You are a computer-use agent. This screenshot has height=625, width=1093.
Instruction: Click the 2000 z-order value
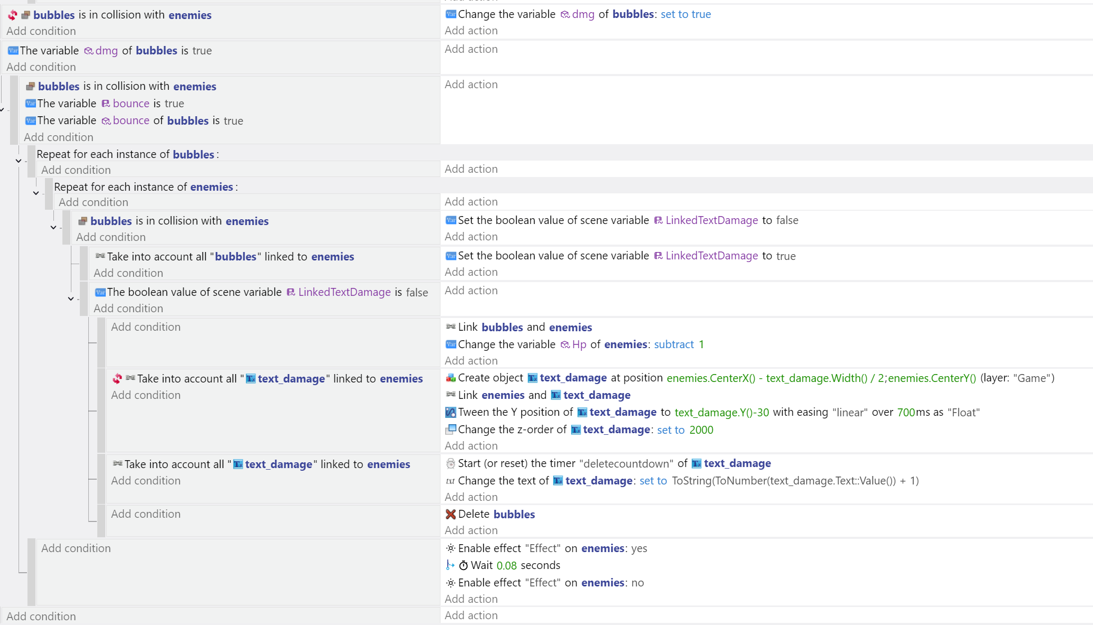pos(701,430)
